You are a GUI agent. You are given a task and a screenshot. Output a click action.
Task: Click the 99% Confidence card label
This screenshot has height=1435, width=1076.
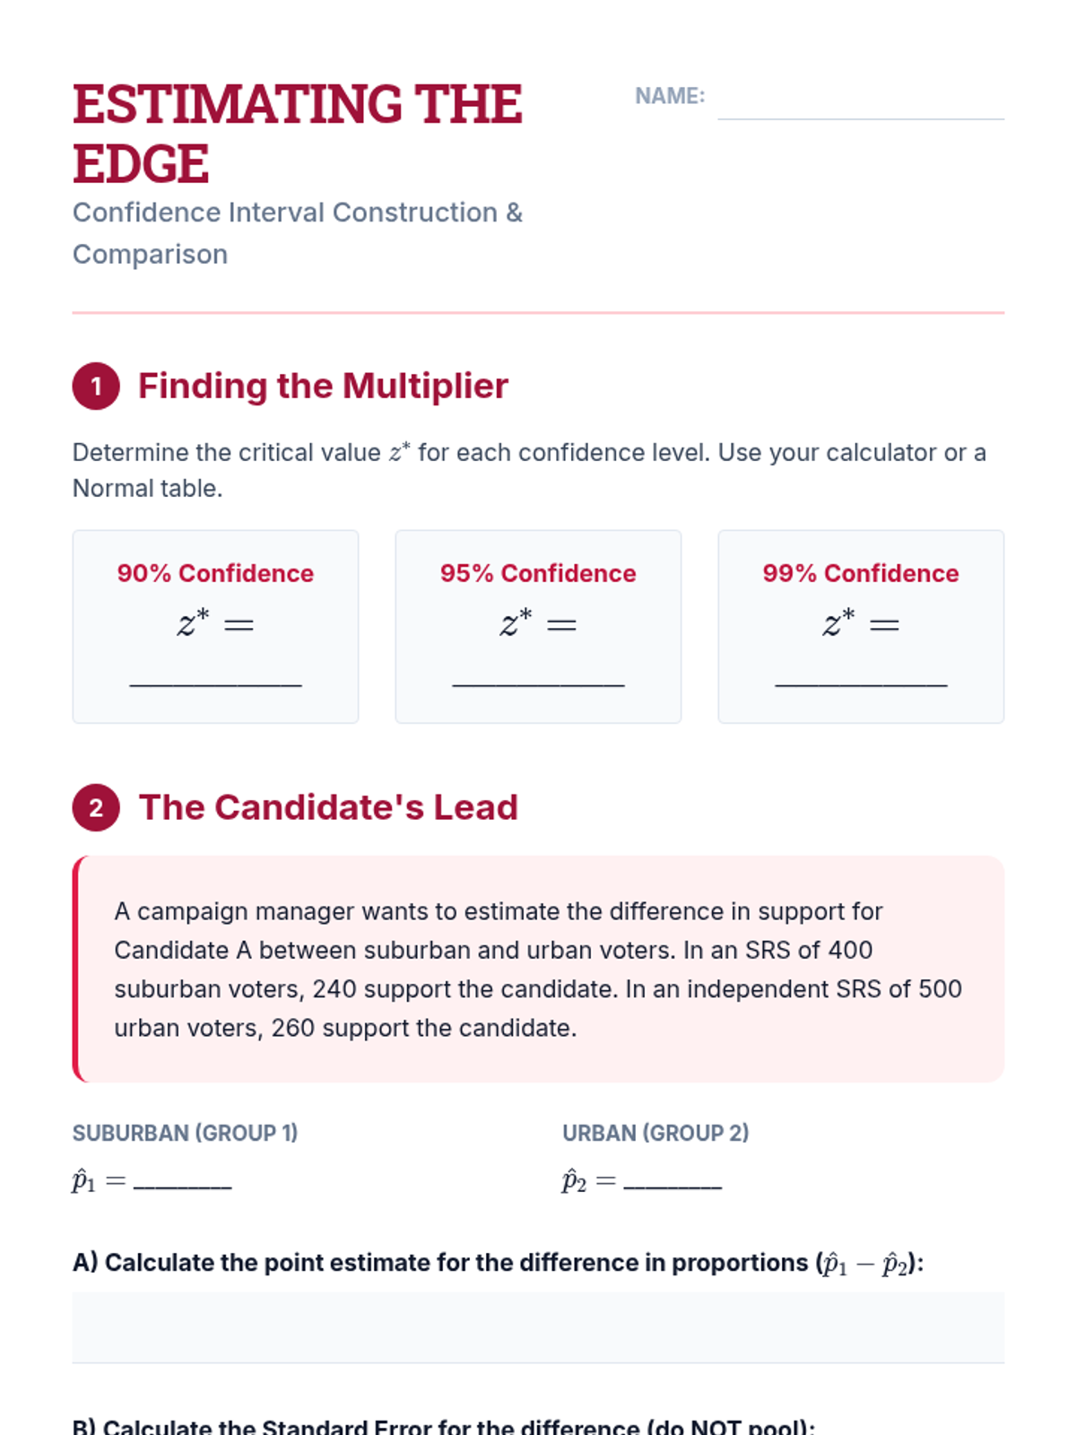[861, 574]
